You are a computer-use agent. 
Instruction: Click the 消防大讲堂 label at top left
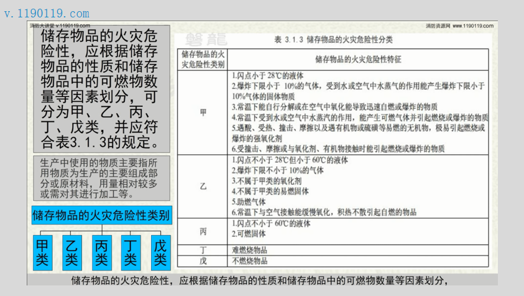(x=42, y=25)
